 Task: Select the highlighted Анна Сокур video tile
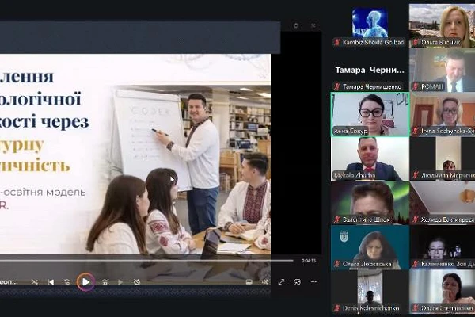pyautogui.click(x=369, y=113)
